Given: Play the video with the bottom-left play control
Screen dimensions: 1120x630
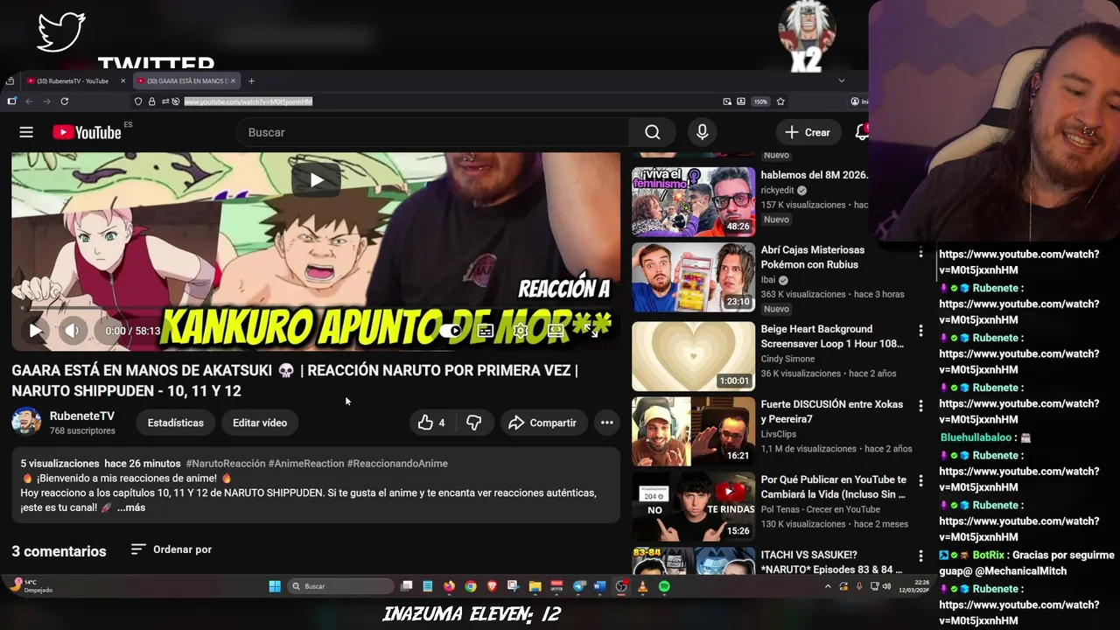Looking at the screenshot, I should 35,331.
